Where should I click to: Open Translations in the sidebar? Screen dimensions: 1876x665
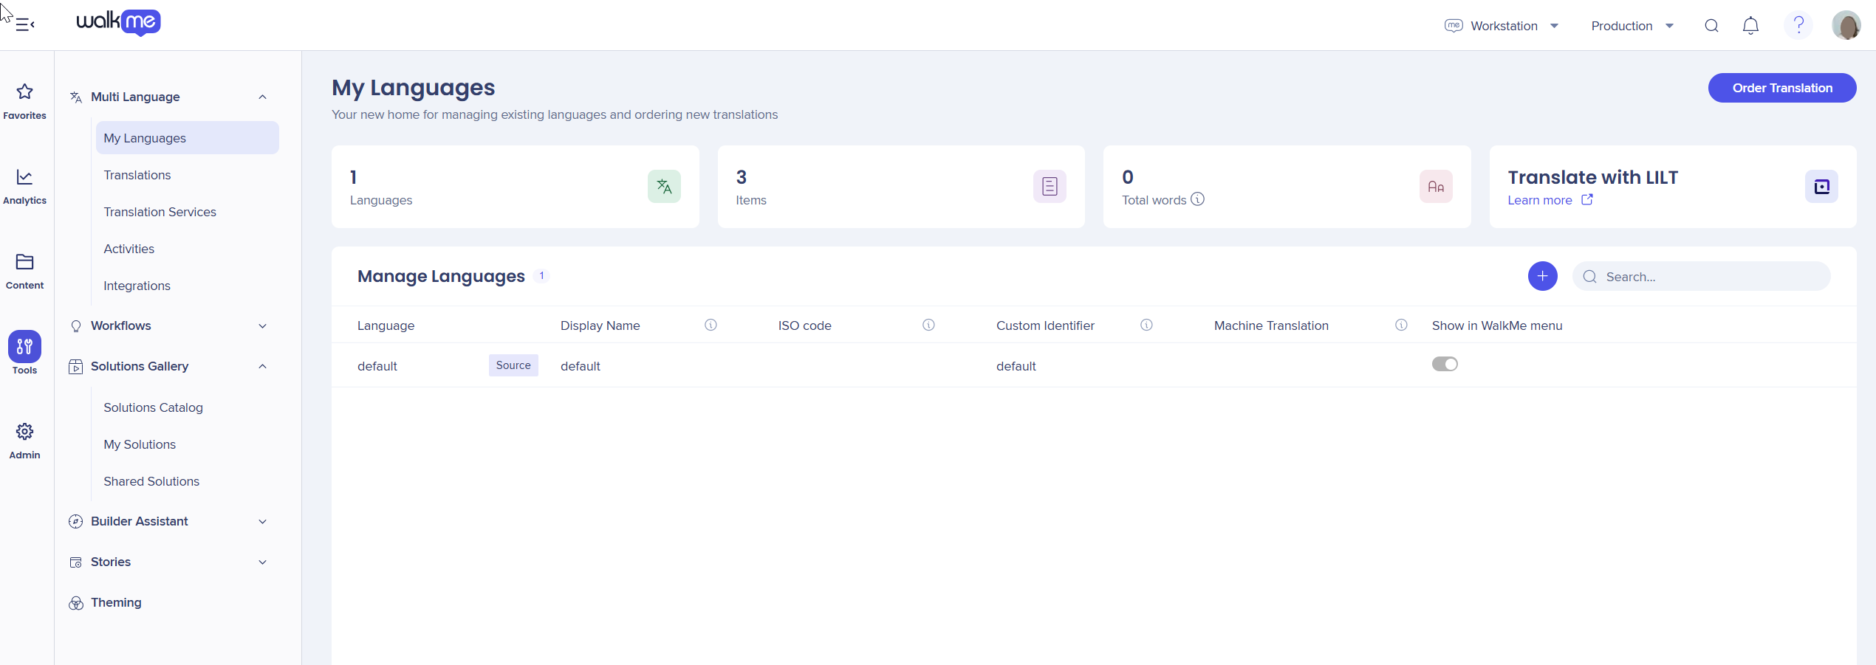pyautogui.click(x=137, y=175)
